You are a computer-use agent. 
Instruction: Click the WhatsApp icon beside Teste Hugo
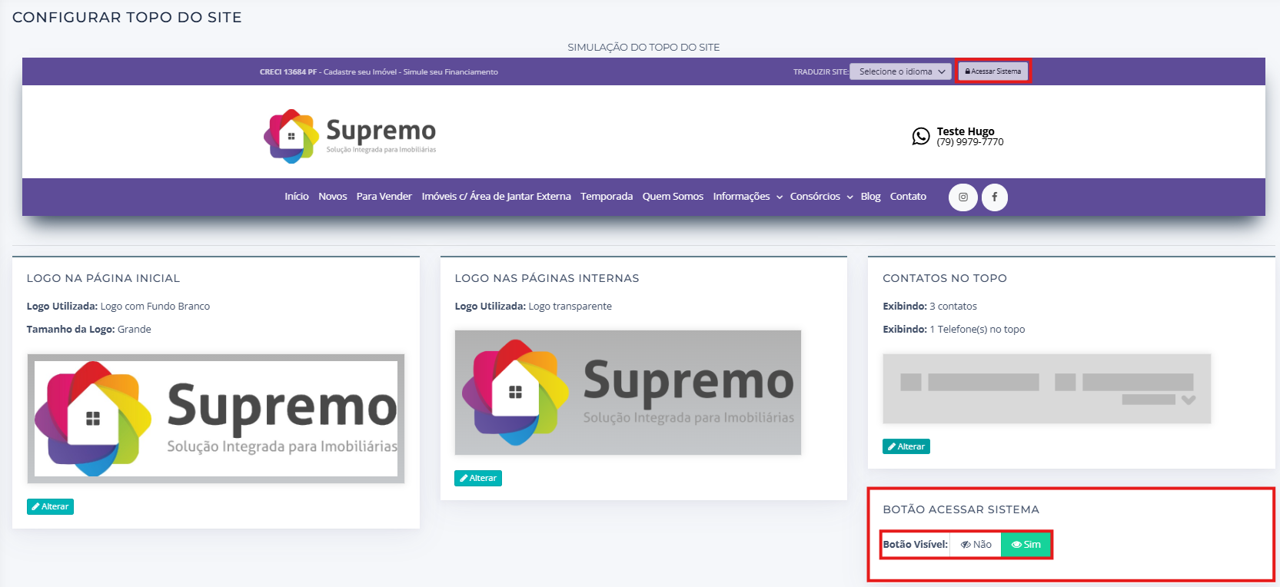pos(920,137)
